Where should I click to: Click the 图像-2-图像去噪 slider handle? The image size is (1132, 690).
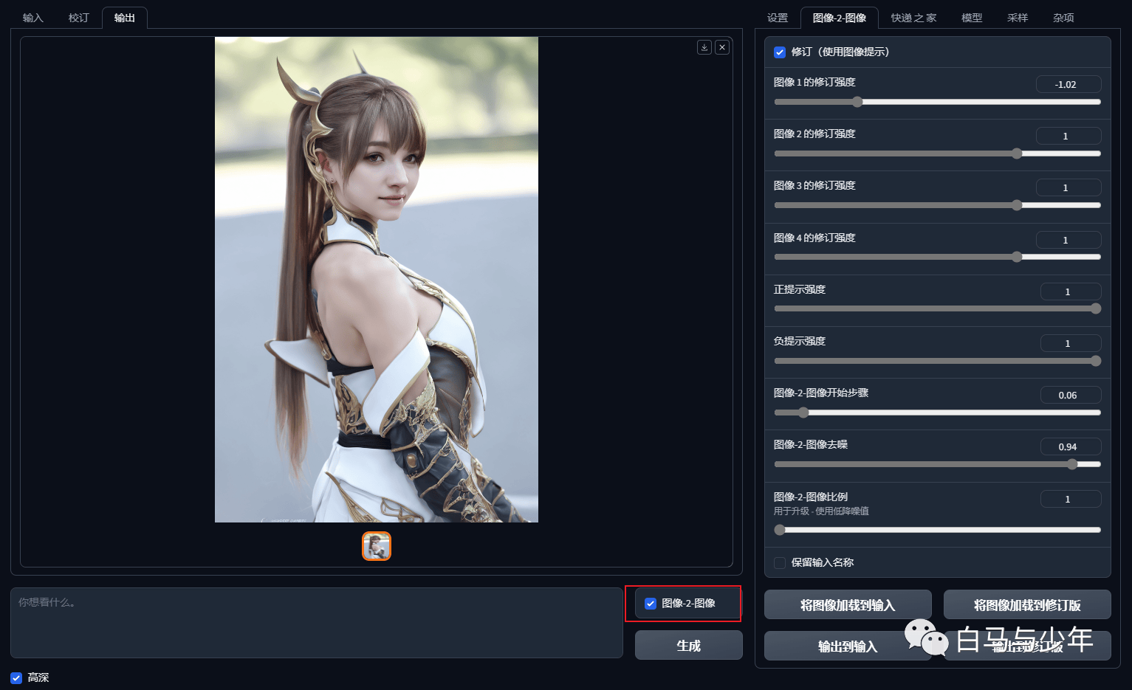[1072, 464]
